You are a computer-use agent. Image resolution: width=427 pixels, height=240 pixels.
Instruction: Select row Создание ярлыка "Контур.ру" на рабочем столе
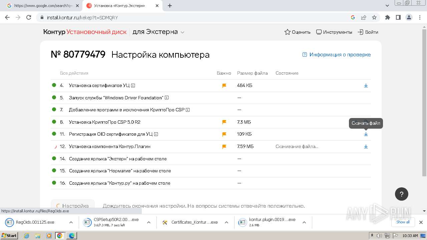tap(210, 183)
